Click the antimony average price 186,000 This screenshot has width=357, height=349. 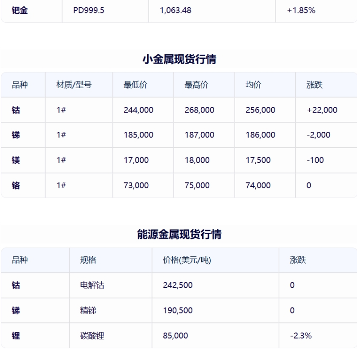[x=260, y=135]
